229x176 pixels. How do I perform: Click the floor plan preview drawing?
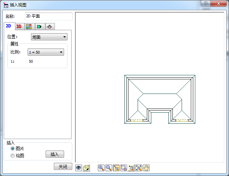point(160,99)
